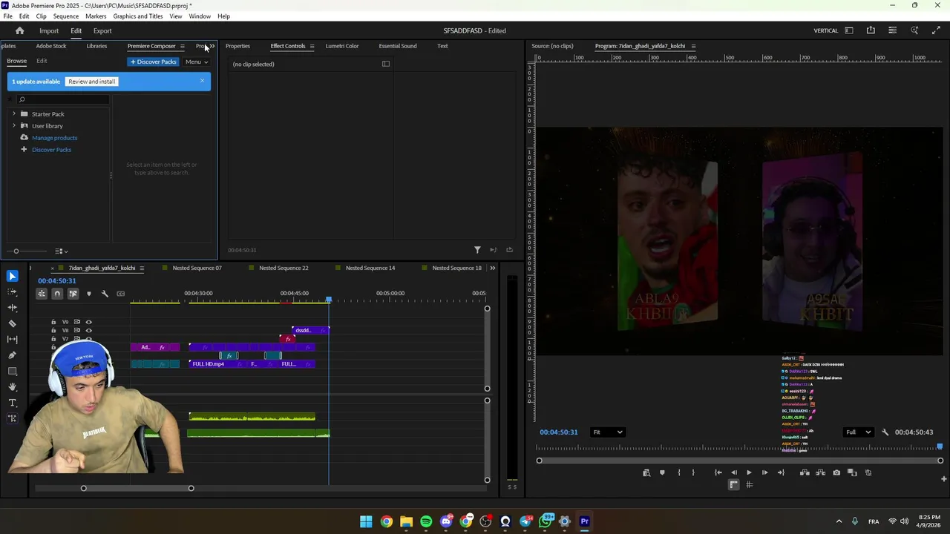This screenshot has width=950, height=534.
Task: Click the Discover Packs blue button
Action: click(154, 62)
